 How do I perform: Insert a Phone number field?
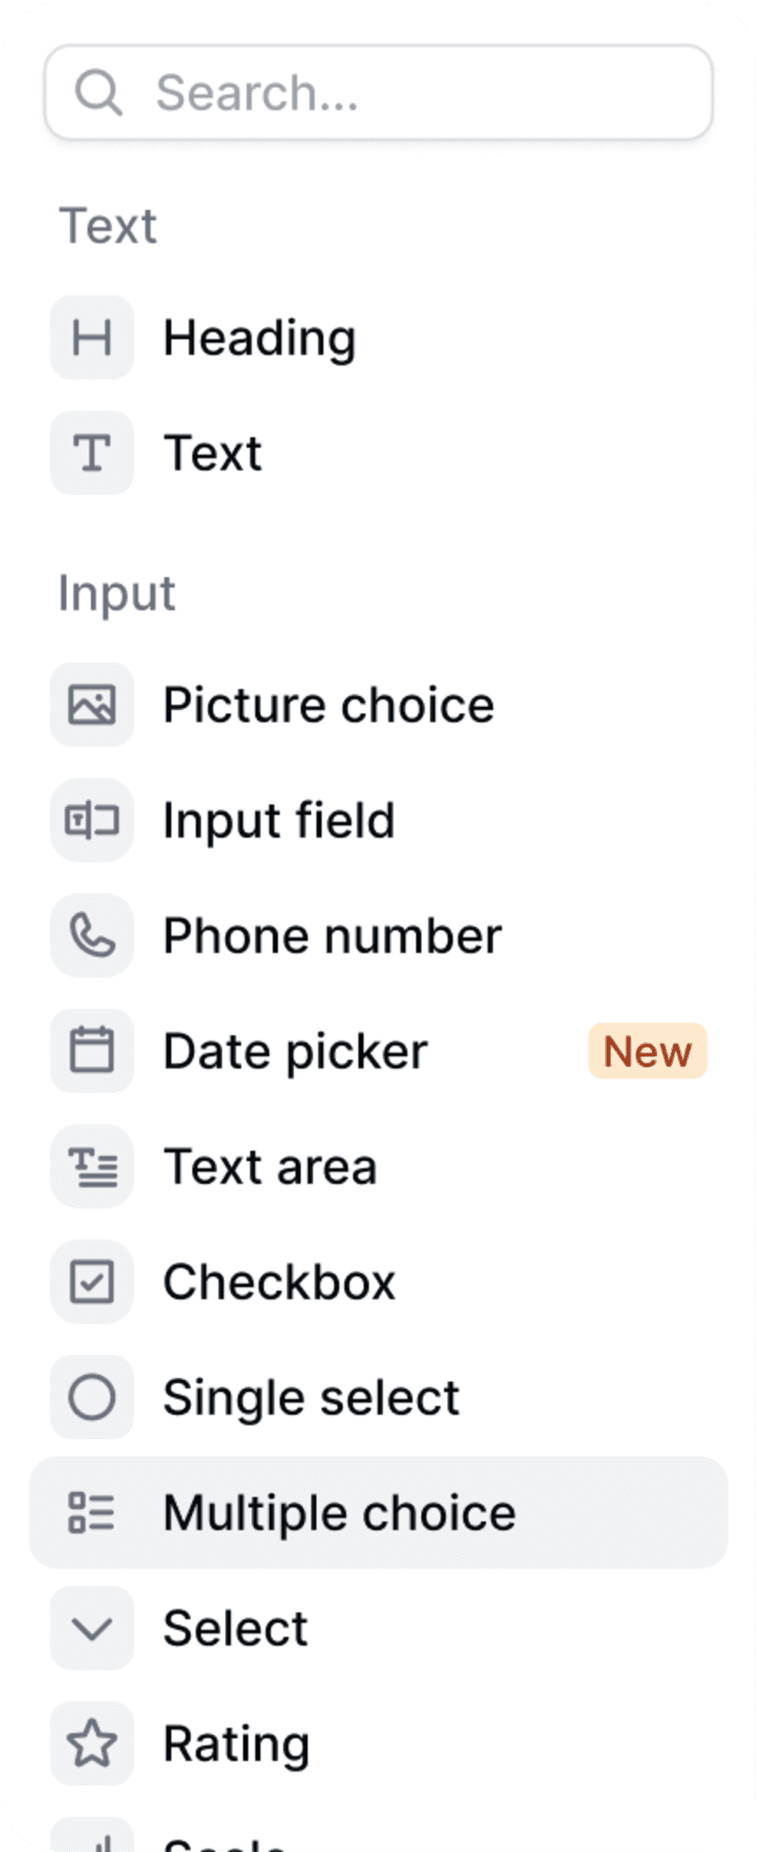coord(332,936)
